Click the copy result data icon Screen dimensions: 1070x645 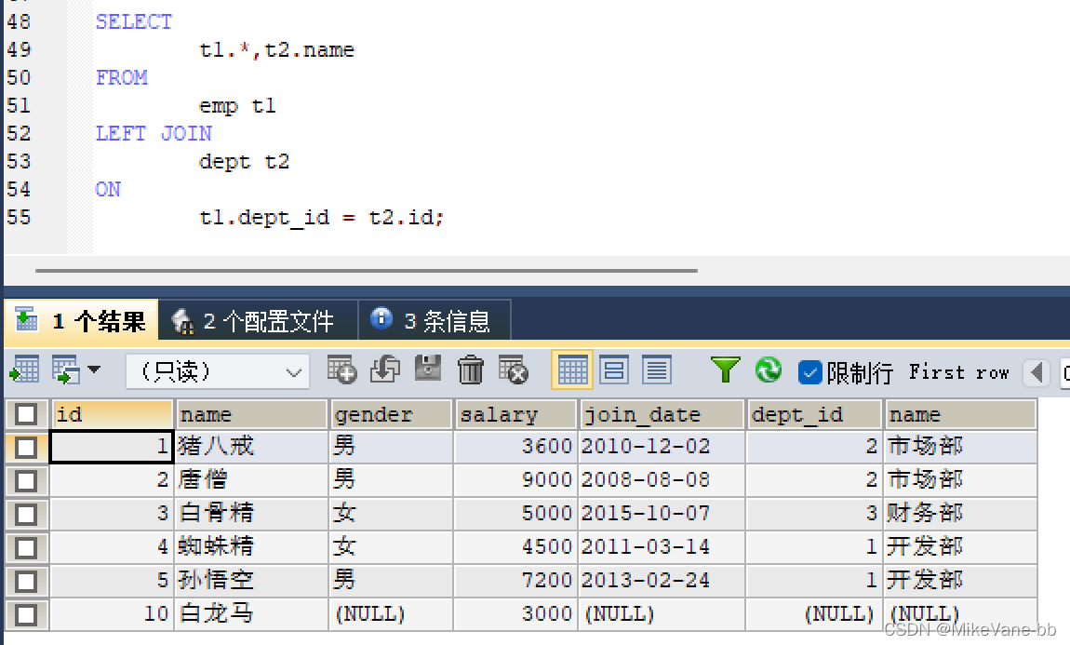[66, 370]
